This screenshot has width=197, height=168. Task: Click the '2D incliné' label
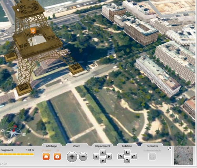(46, 151)
